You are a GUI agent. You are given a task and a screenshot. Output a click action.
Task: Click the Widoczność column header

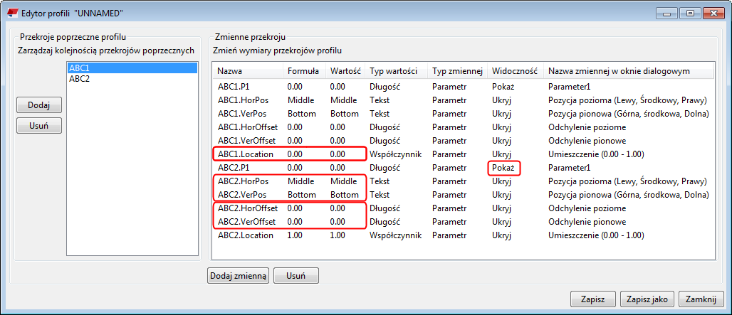point(514,71)
